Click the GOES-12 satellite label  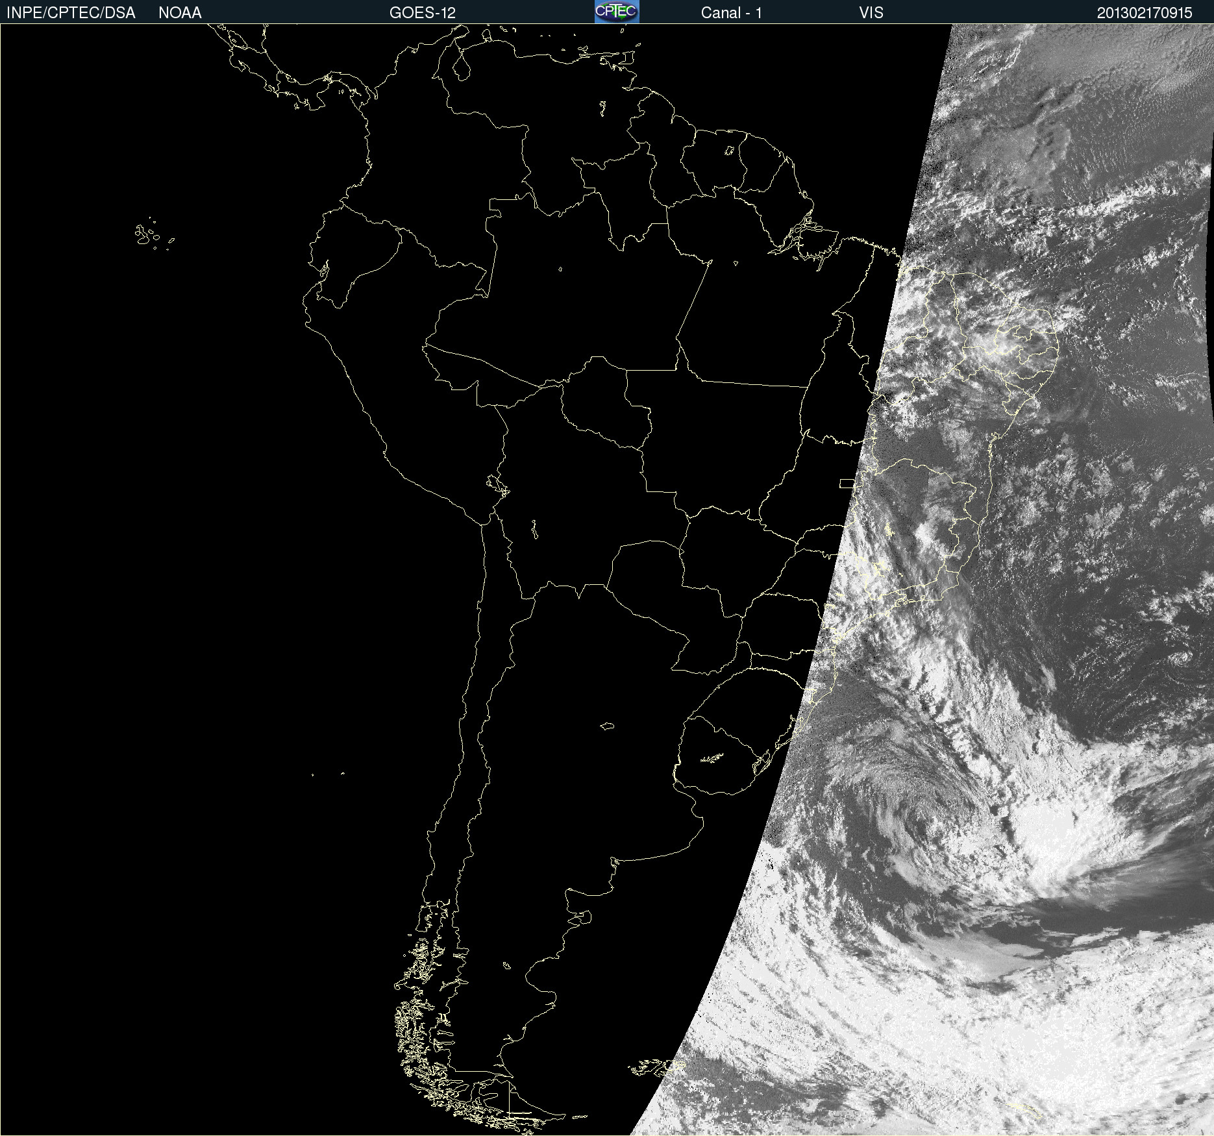423,13
